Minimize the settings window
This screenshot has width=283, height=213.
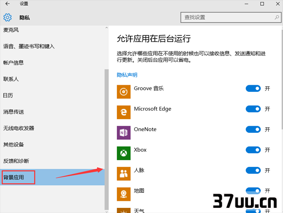tap(246, 4)
